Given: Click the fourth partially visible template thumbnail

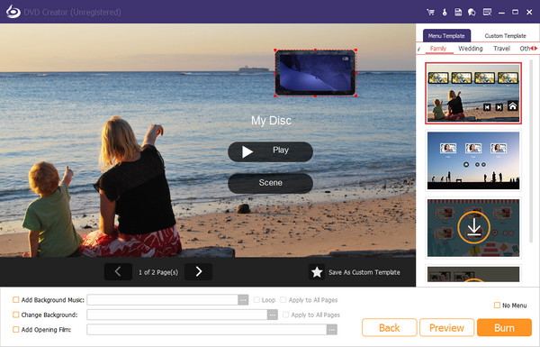Looking at the screenshot, I should pos(473,274).
